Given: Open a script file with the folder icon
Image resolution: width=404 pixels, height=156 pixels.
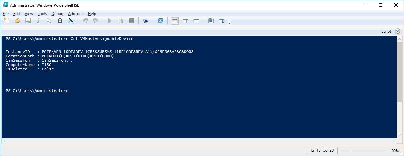Looking at the screenshot, I should [17, 21].
